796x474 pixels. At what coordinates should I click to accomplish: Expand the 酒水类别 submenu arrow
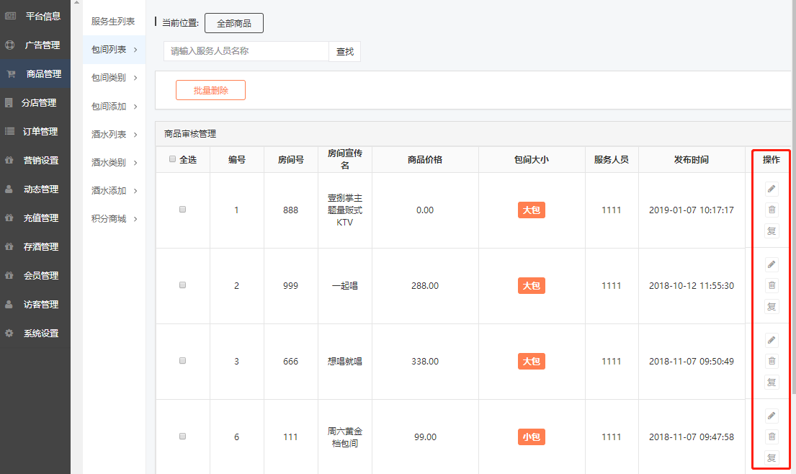[135, 163]
